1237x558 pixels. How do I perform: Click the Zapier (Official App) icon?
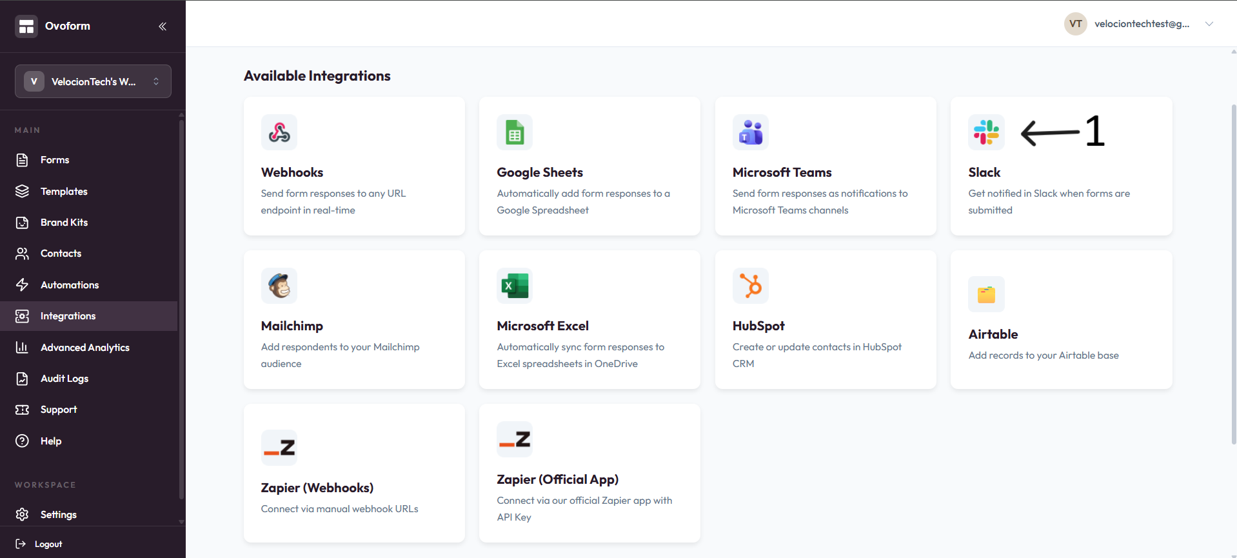(515, 439)
